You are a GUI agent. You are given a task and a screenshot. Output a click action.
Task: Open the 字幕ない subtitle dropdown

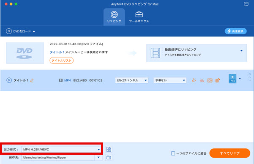coord(170,80)
